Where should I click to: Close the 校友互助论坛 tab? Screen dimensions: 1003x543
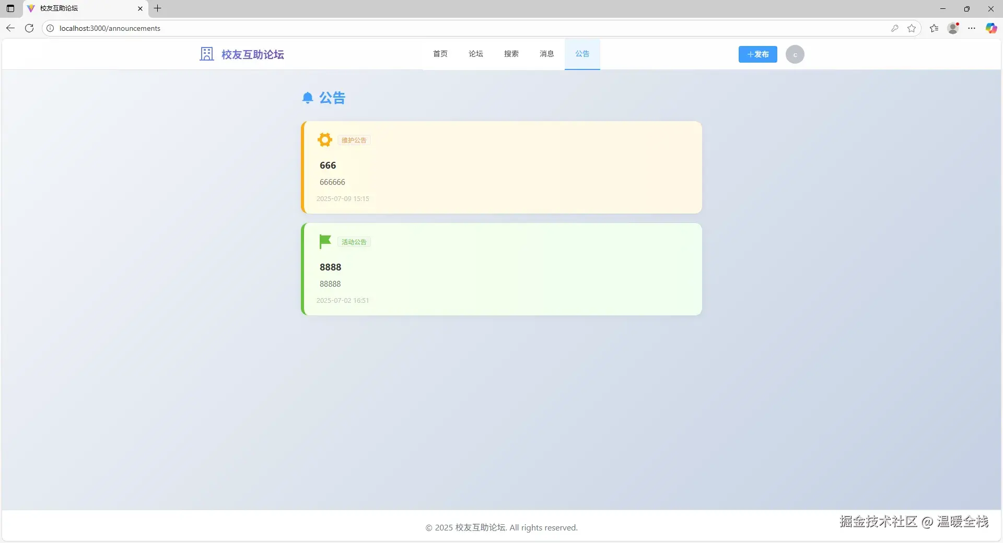point(140,8)
